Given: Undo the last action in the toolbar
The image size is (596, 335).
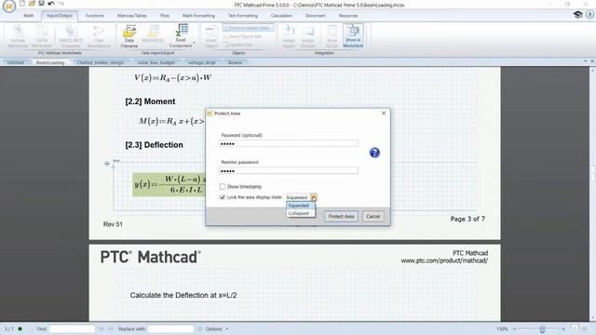Looking at the screenshot, I should coord(50,4).
